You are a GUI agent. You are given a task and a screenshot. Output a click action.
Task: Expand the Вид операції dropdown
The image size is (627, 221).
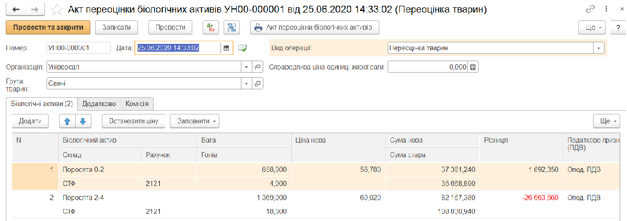(599, 48)
